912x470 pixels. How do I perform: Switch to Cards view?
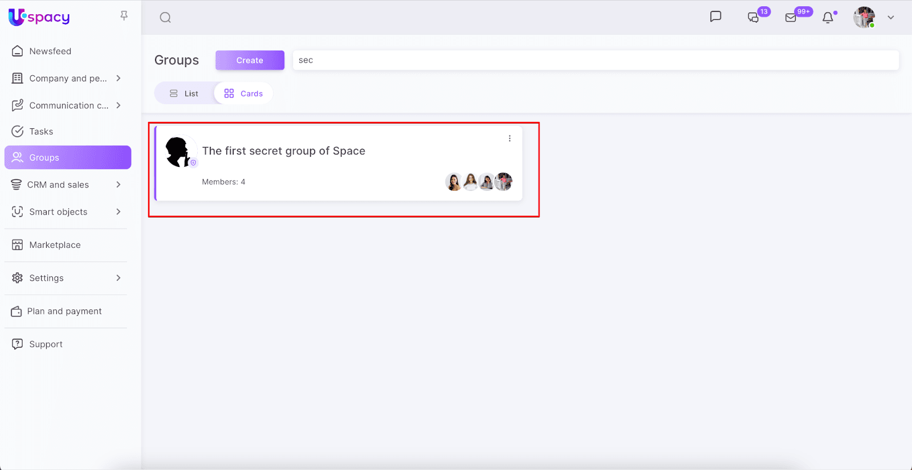point(243,93)
